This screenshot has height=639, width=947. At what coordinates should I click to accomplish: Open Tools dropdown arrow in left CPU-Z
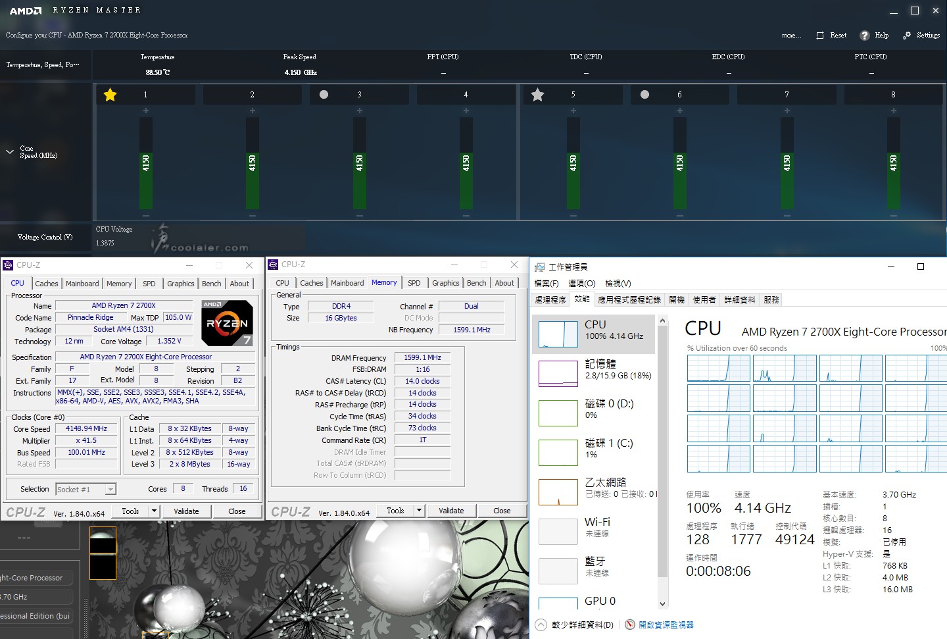click(x=154, y=511)
